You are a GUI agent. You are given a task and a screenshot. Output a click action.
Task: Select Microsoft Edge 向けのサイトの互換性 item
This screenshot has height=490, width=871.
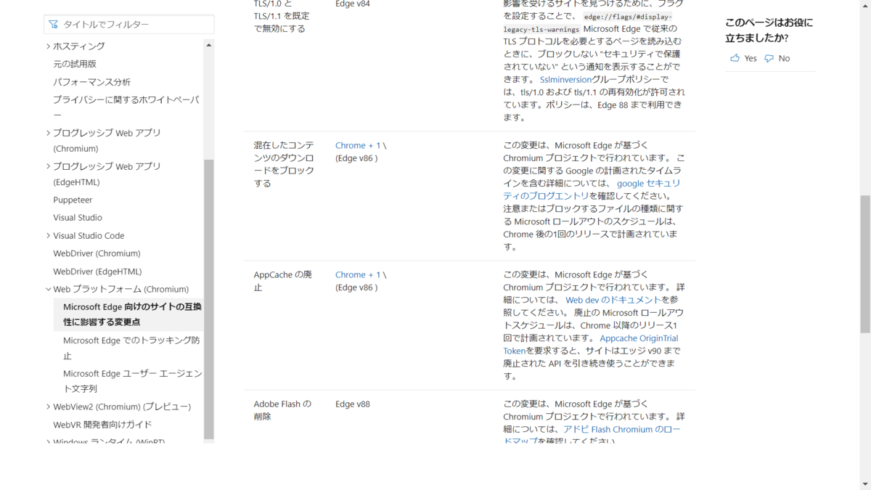(x=133, y=314)
